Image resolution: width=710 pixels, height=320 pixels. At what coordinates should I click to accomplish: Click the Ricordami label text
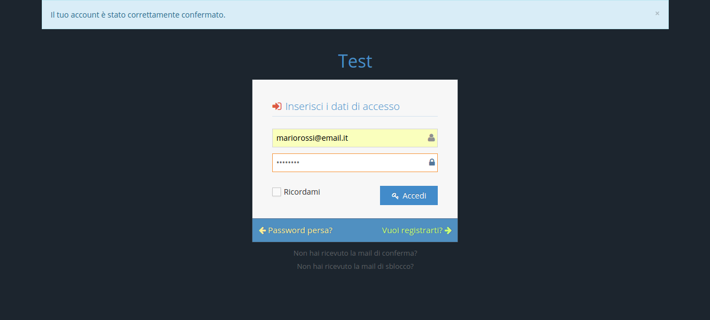pyautogui.click(x=302, y=192)
